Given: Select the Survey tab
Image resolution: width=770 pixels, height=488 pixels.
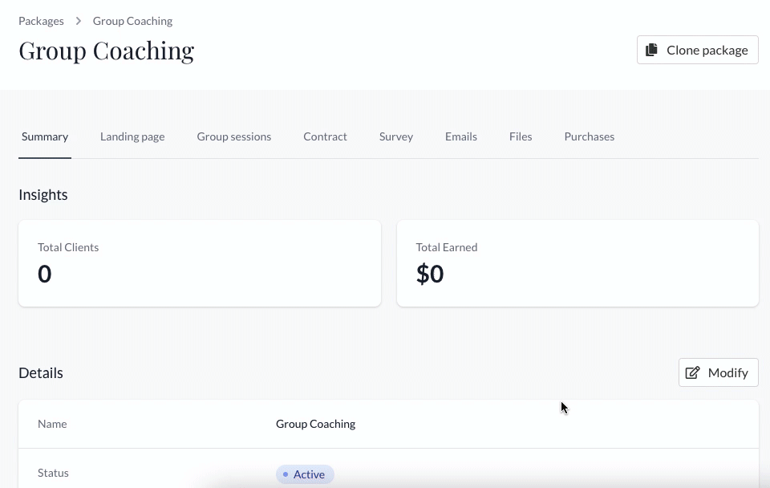Looking at the screenshot, I should pos(395,136).
